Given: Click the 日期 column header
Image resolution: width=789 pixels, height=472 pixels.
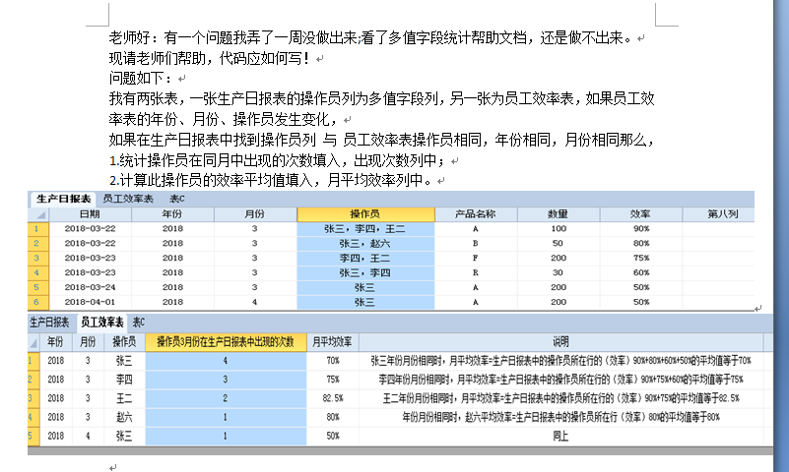Looking at the screenshot, I should click(x=90, y=213).
